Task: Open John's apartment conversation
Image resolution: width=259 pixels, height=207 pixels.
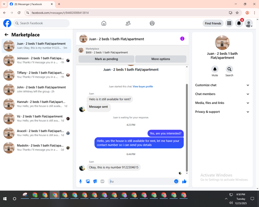Action: pos(36,90)
